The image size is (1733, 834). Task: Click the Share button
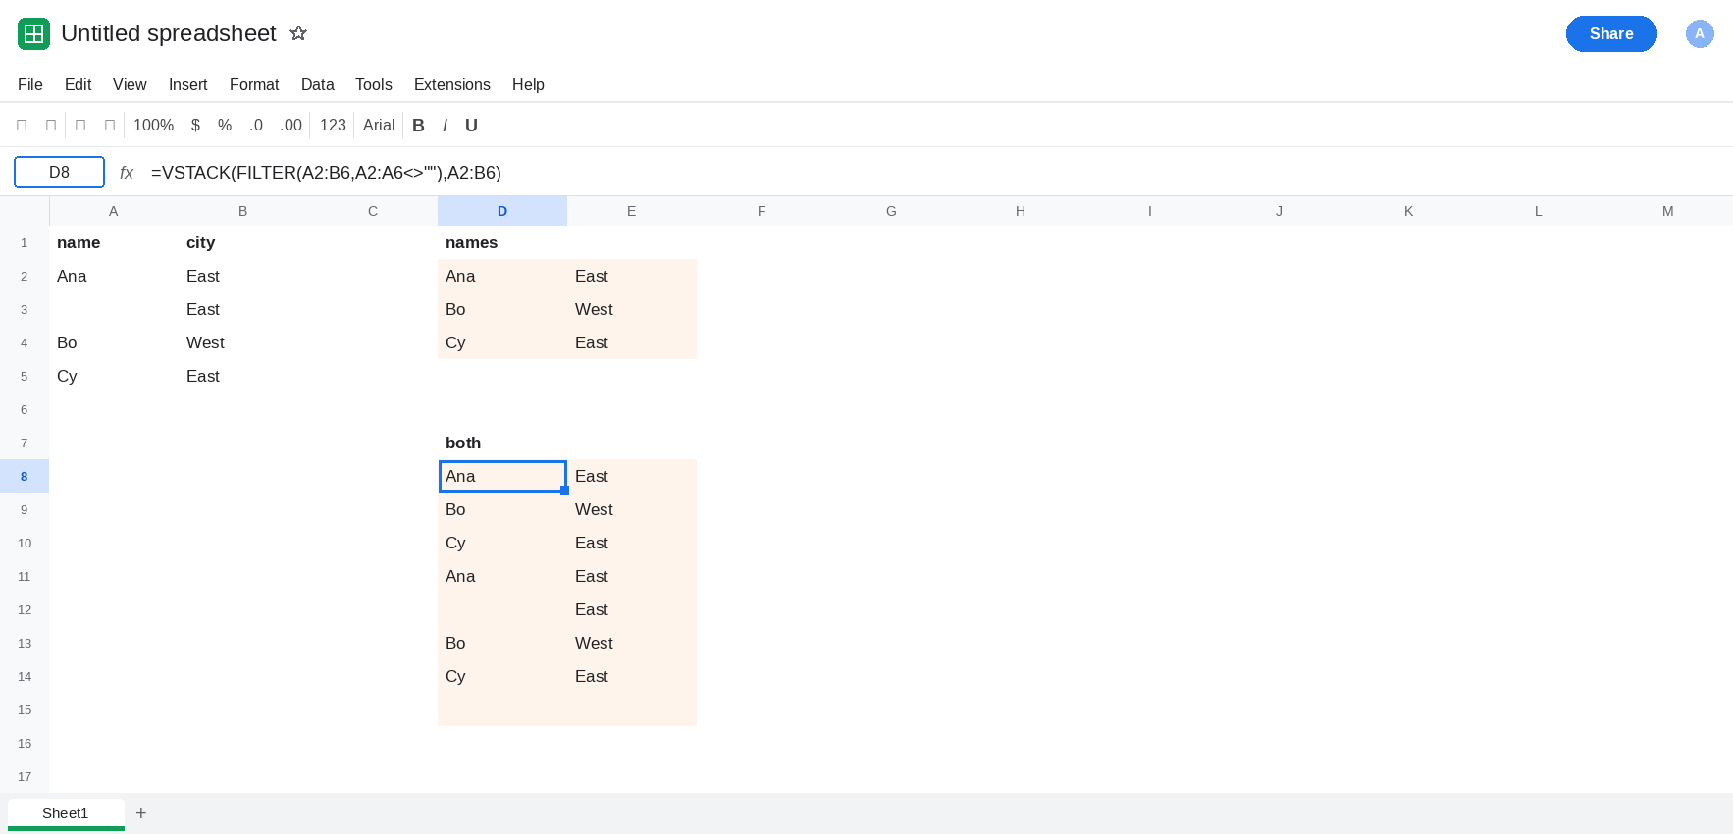(1611, 33)
